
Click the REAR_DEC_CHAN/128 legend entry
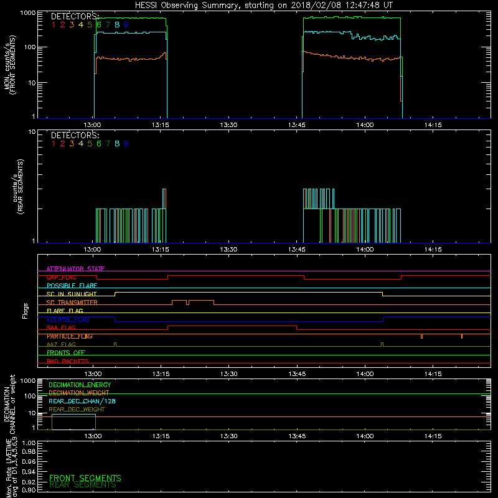[82, 401]
